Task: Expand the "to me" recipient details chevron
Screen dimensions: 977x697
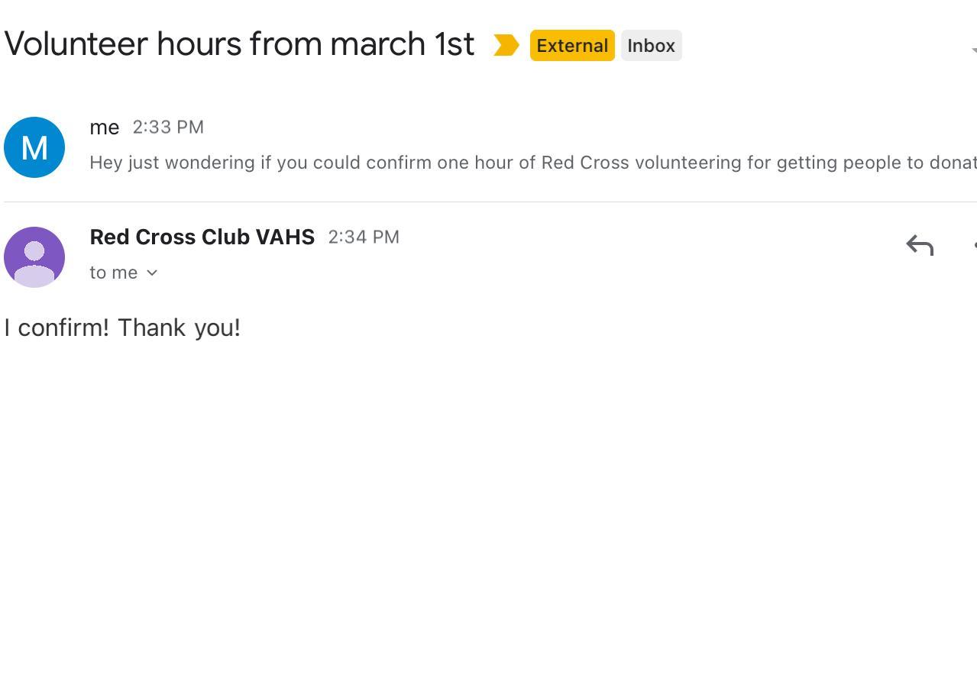Action: (x=152, y=273)
